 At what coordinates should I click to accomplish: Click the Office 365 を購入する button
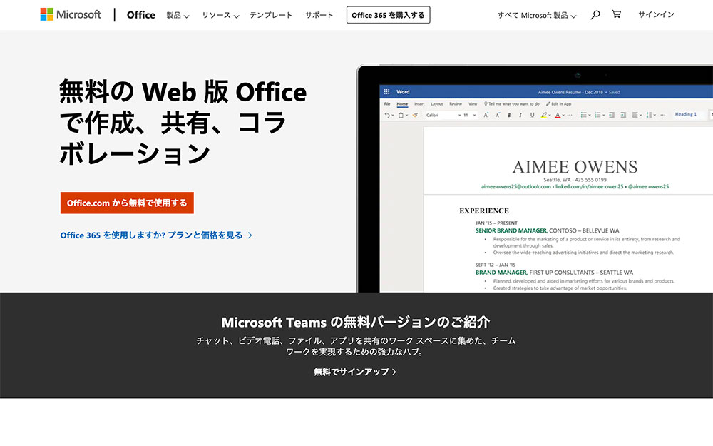(389, 15)
